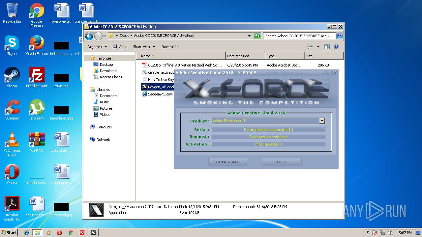Sort by the Name column header

(181, 56)
